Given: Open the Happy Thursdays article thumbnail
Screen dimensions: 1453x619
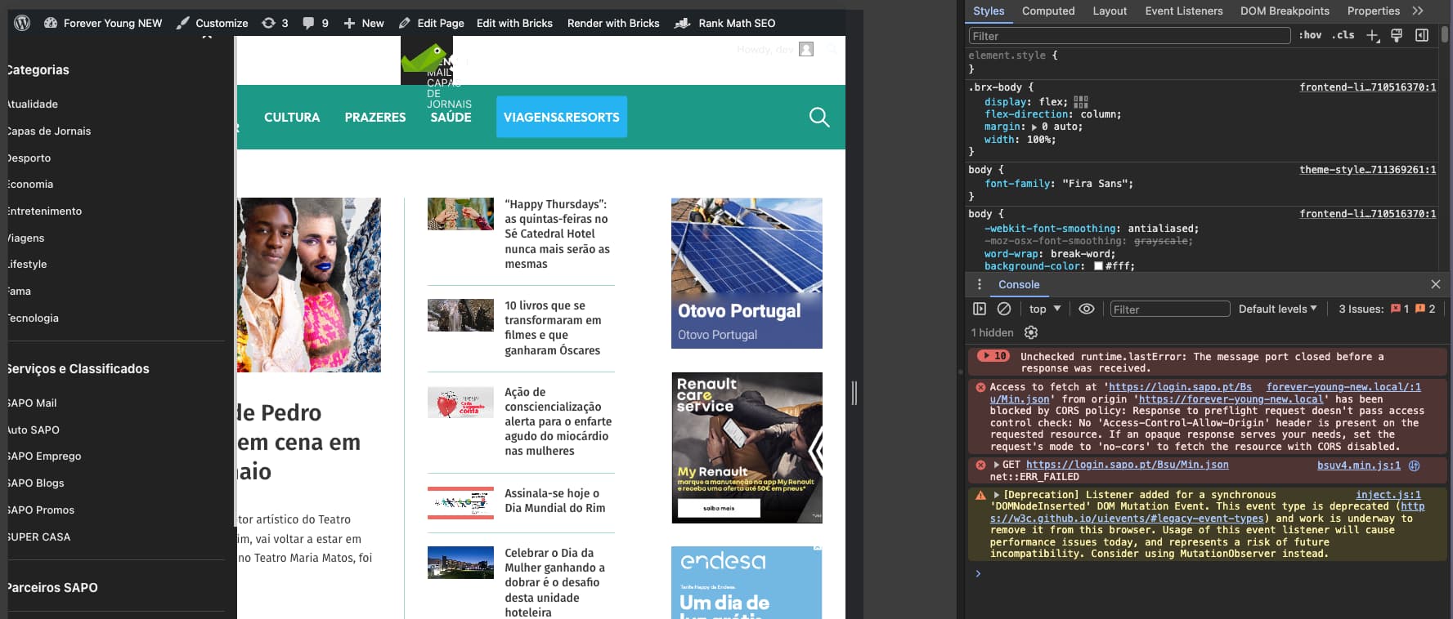Looking at the screenshot, I should (460, 214).
